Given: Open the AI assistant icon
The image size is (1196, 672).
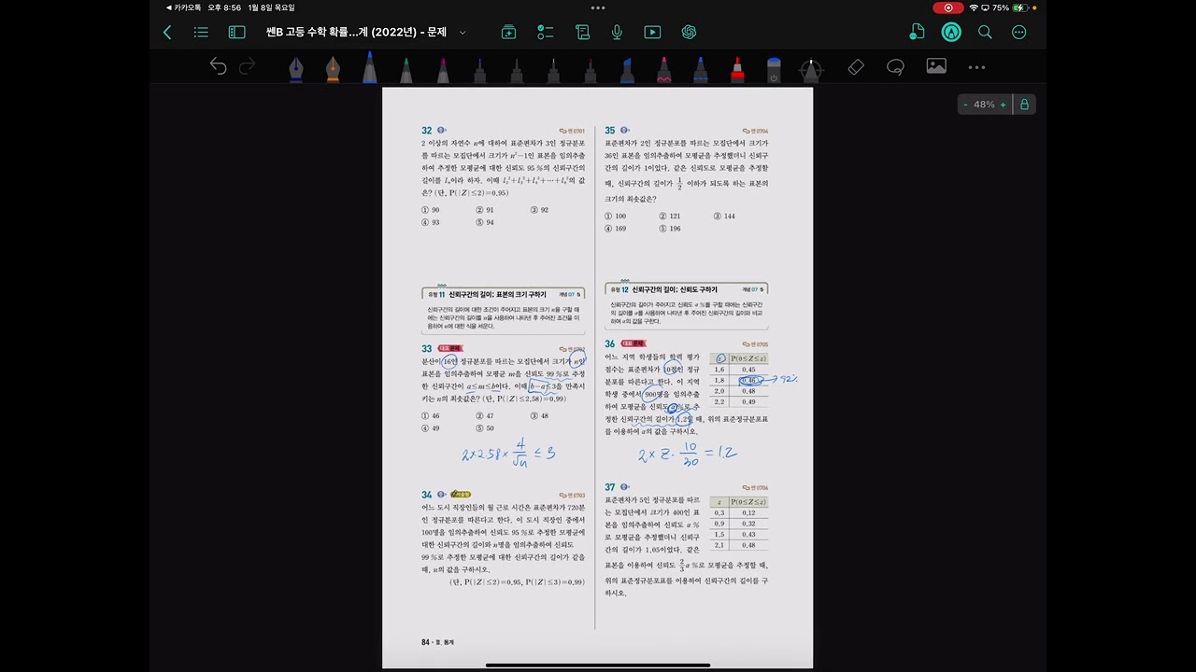Looking at the screenshot, I should 689,32.
